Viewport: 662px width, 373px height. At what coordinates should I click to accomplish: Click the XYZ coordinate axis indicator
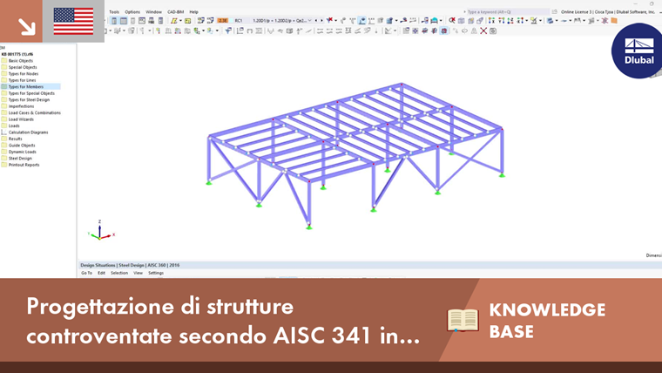pyautogui.click(x=101, y=231)
